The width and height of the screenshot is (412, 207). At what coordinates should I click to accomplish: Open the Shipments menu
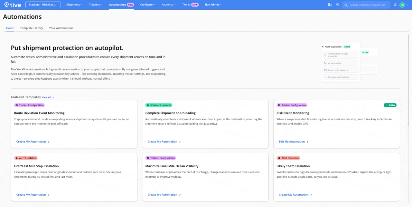pos(74,5)
